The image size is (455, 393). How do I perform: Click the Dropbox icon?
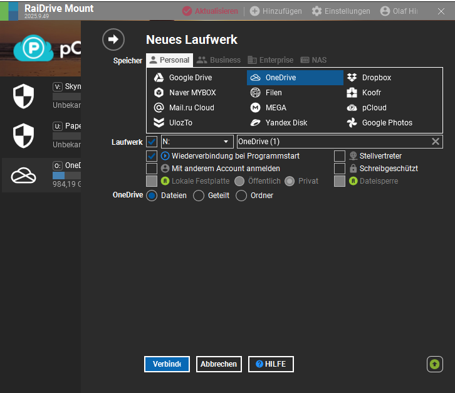pyautogui.click(x=352, y=78)
